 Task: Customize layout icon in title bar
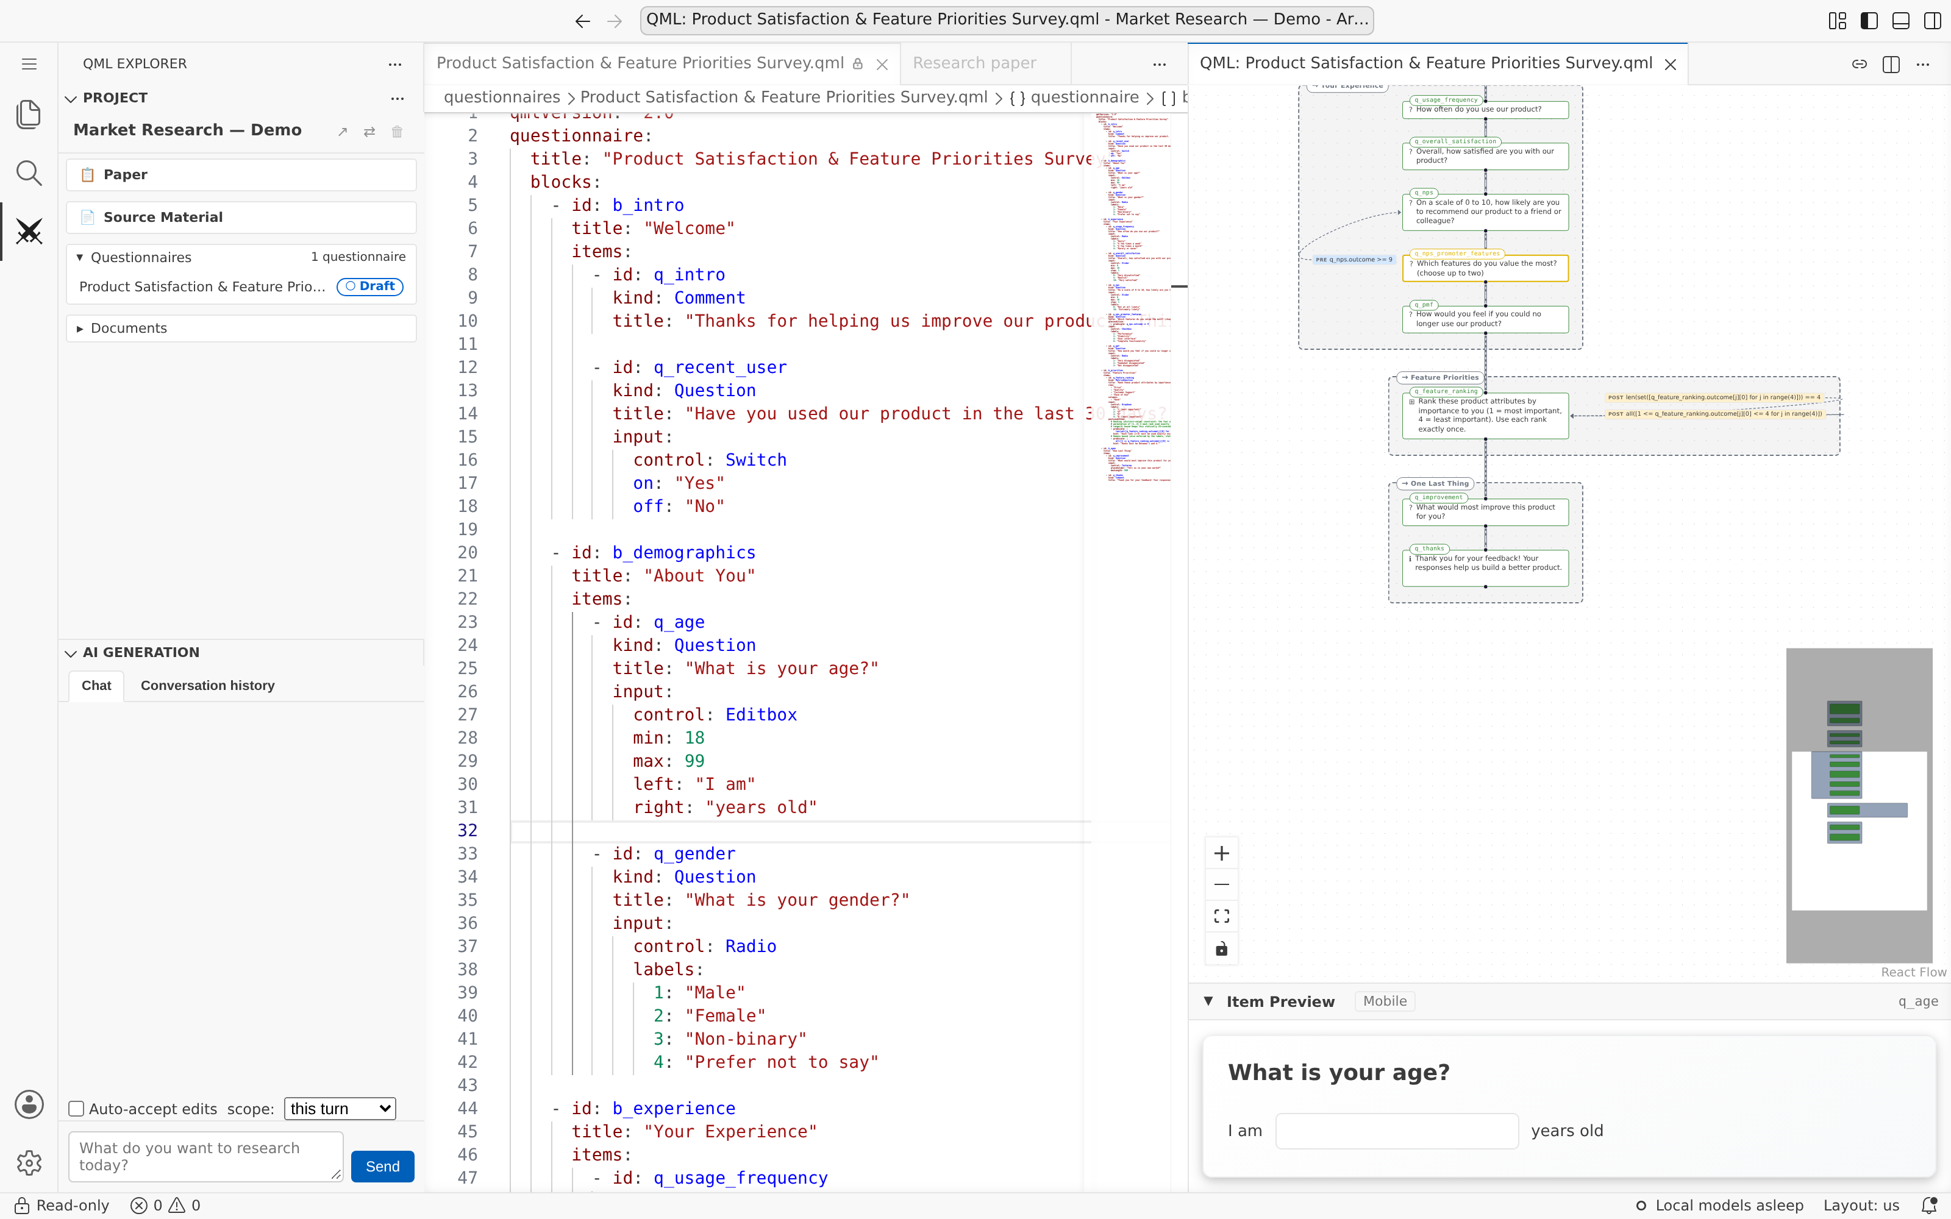tap(1838, 21)
